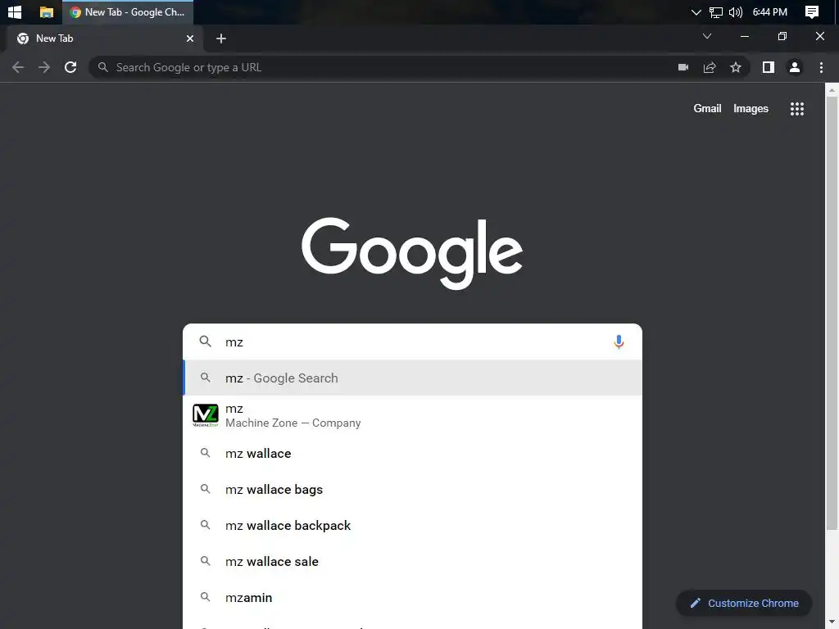
Task: Minimize the Chrome window
Action: (x=744, y=36)
